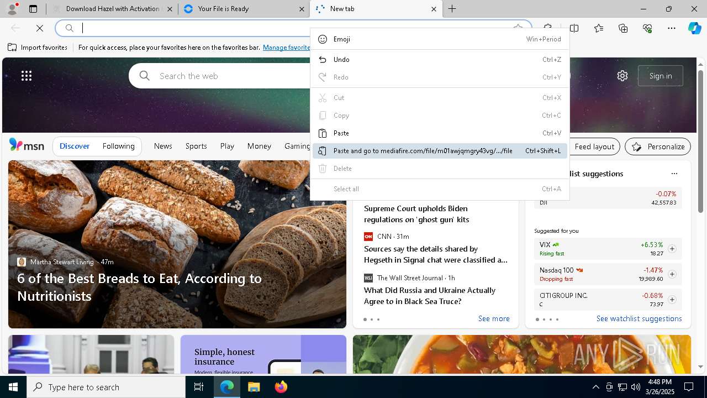The height and width of the screenshot is (398, 707).
Task: Open the MSN logo home link
Action: (x=27, y=146)
